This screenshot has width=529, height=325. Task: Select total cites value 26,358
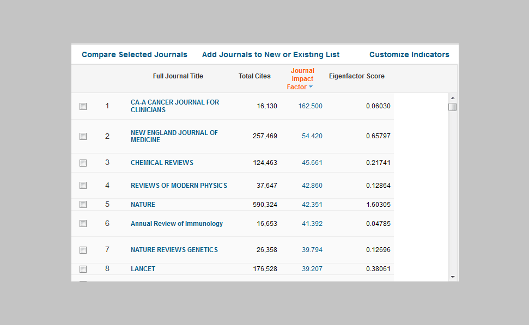point(267,250)
